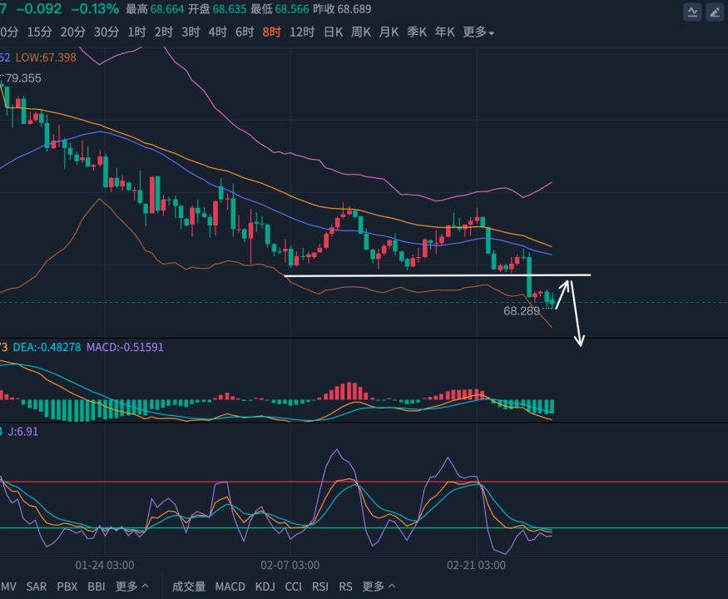This screenshot has width=728, height=599.
Task: Click the MACD:-0.51591 value
Action: click(x=125, y=347)
